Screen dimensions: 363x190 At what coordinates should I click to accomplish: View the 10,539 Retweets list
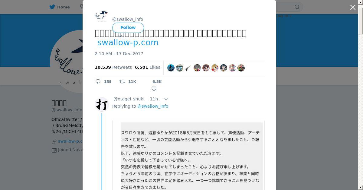(x=113, y=67)
